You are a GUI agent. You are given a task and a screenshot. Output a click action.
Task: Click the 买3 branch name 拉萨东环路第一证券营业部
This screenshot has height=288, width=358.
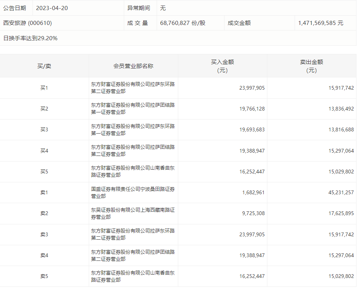[x=133, y=129]
